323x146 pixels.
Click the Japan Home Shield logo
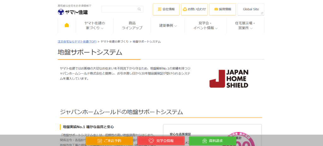[x=229, y=79]
